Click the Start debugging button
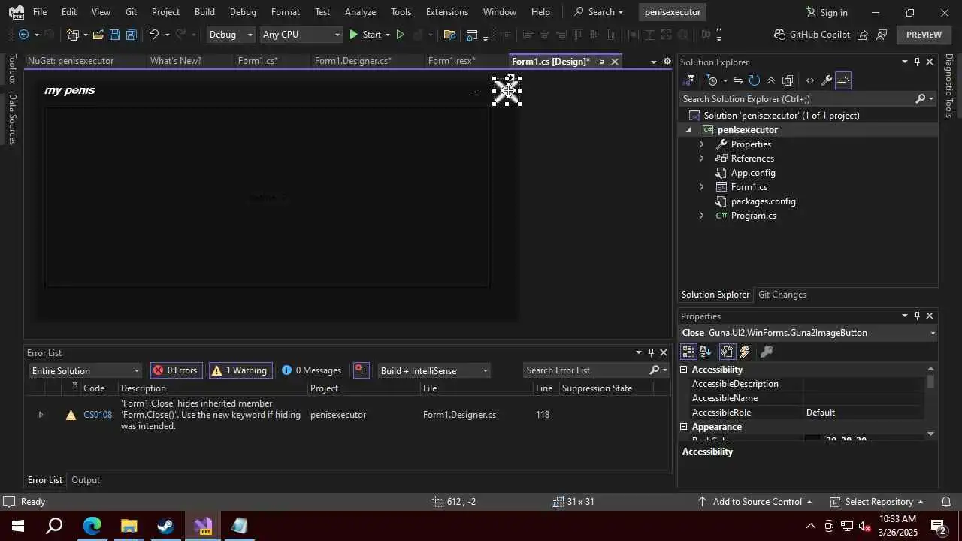Viewport: 962px width, 541px height. tap(365, 35)
